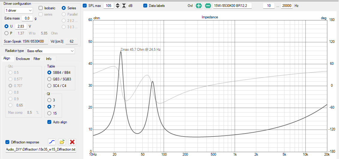Add overlay with green plus button
Image resolution: width=339 pixels, height=159 pixels.
click(198, 6)
